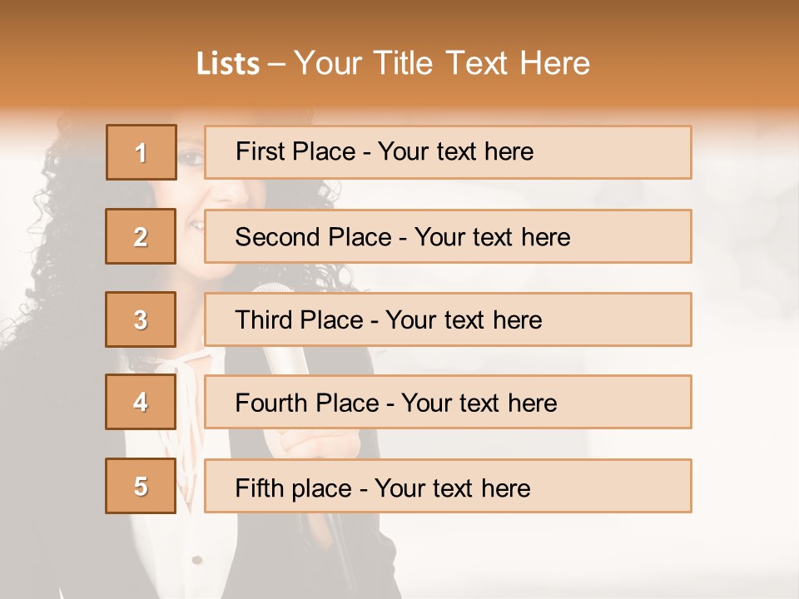The image size is (799, 599).
Task: Select the number 4 box
Action: coord(141,402)
